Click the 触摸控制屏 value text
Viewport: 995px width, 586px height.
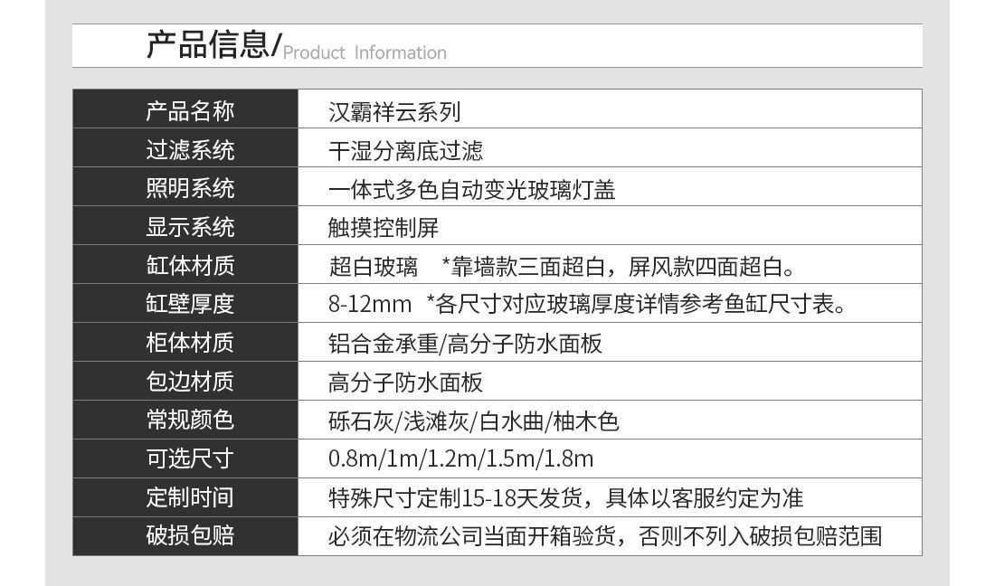384,228
